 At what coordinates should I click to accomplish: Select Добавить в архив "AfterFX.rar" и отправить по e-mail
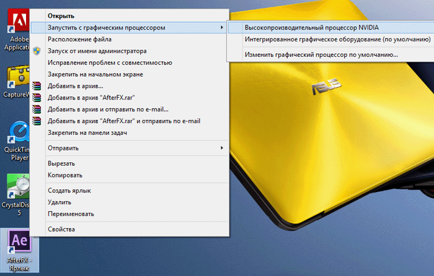(x=130, y=121)
